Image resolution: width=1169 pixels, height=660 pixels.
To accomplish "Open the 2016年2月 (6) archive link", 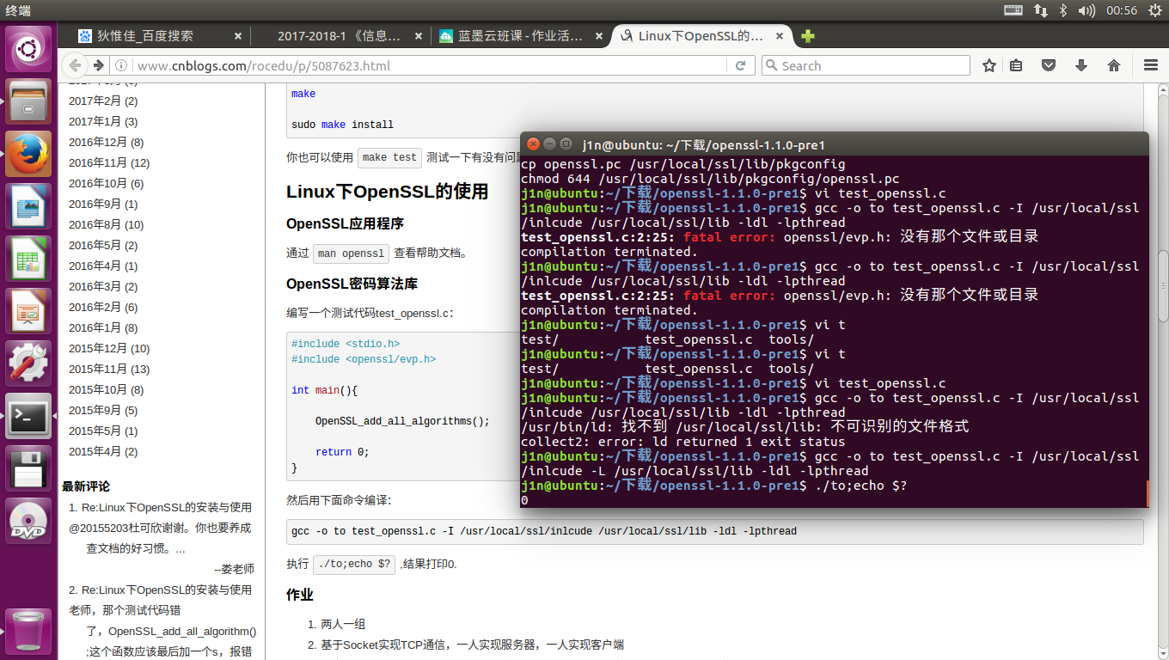I will coord(103,308).
